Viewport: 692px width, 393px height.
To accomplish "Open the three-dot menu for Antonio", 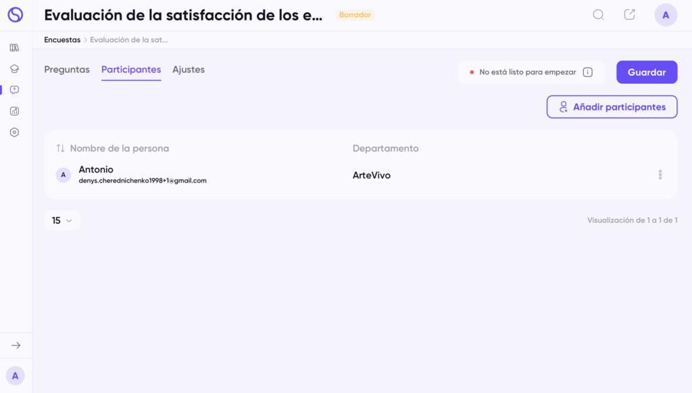I will (x=660, y=175).
